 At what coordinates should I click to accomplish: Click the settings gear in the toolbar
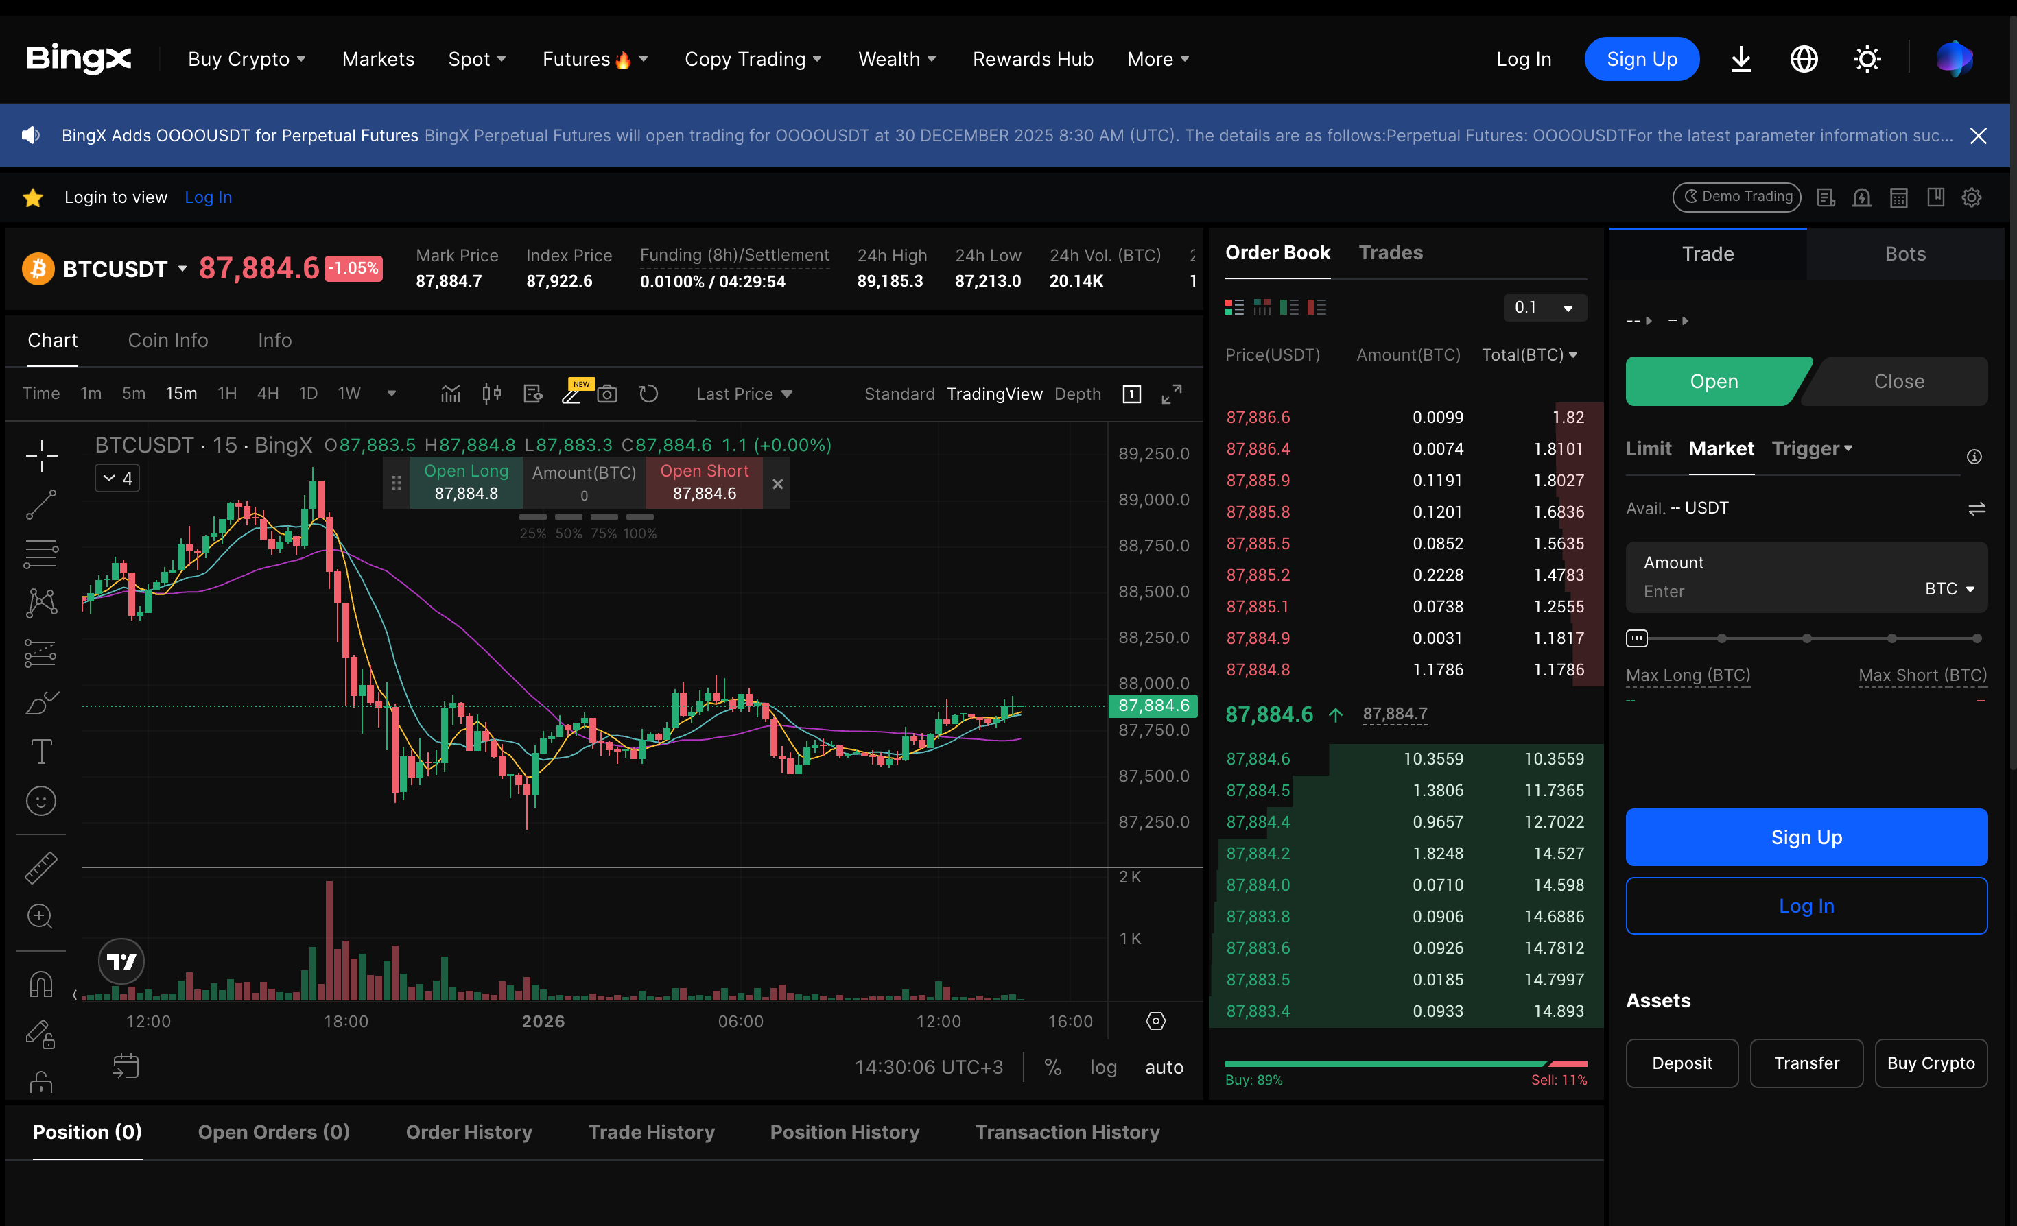[x=1972, y=197]
